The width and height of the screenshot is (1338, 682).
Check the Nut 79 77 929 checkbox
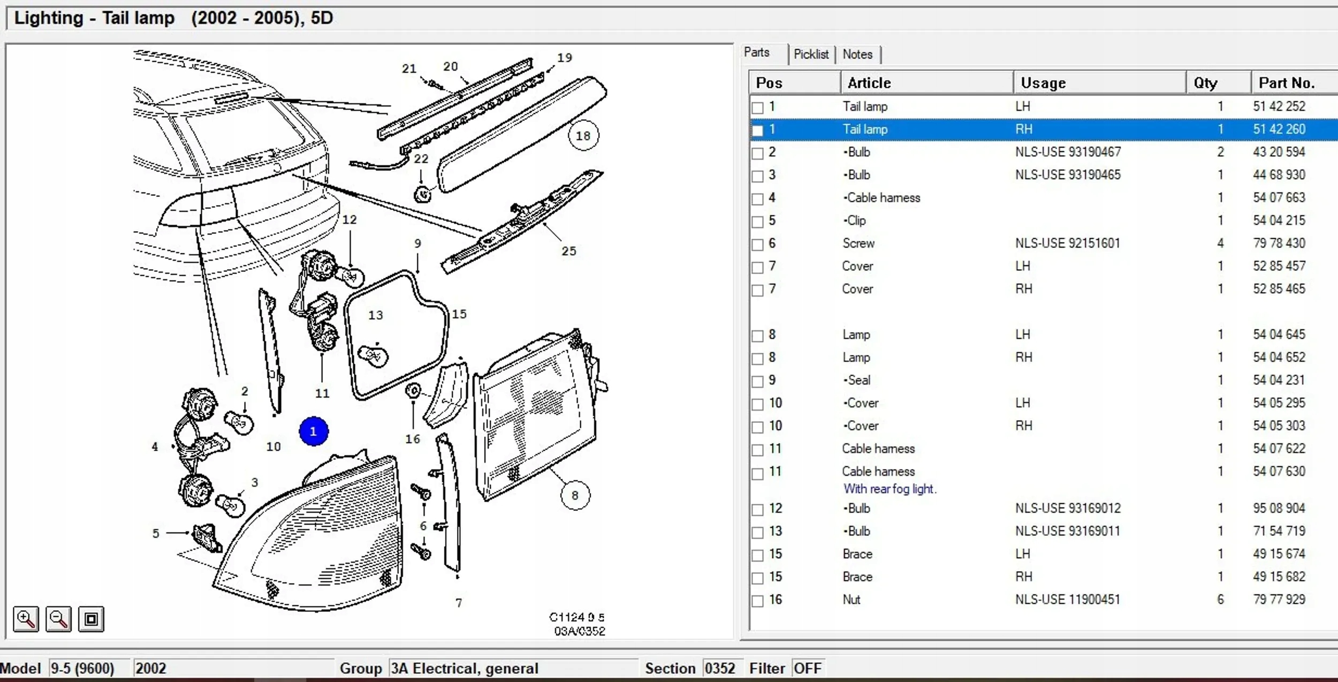[x=757, y=601]
